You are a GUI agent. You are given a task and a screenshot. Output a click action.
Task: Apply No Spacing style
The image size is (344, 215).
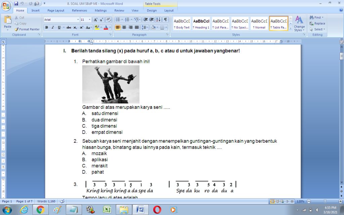[240, 24]
